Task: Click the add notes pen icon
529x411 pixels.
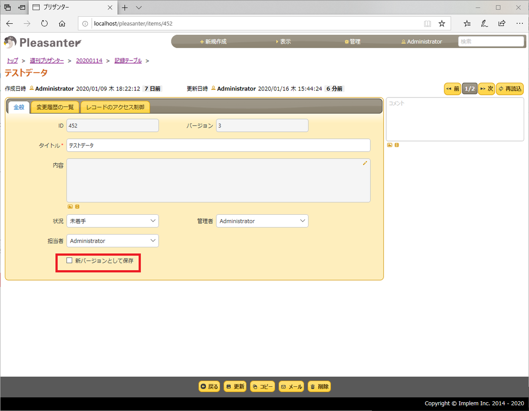Action: coord(484,23)
